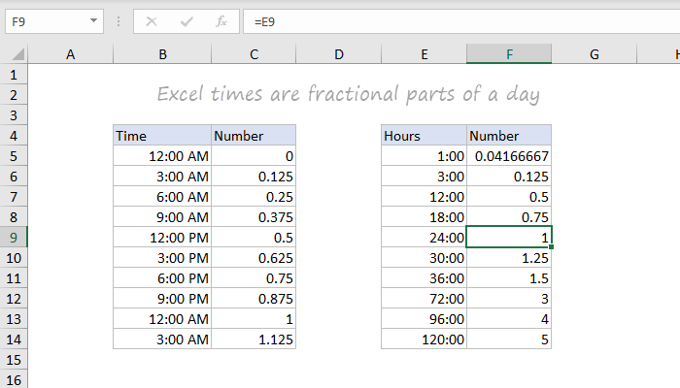This screenshot has width=680, height=388.
Task: Click the cell with value 1.5
Action: pos(509,278)
